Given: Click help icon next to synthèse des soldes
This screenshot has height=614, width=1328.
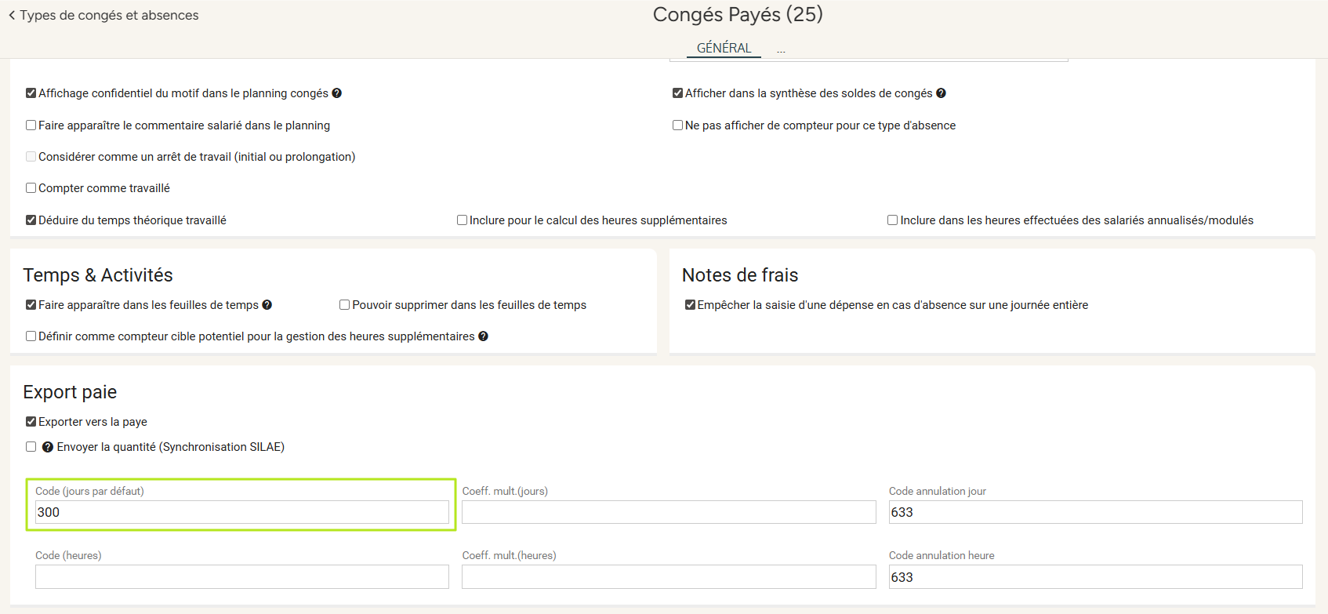Looking at the screenshot, I should coord(941,93).
